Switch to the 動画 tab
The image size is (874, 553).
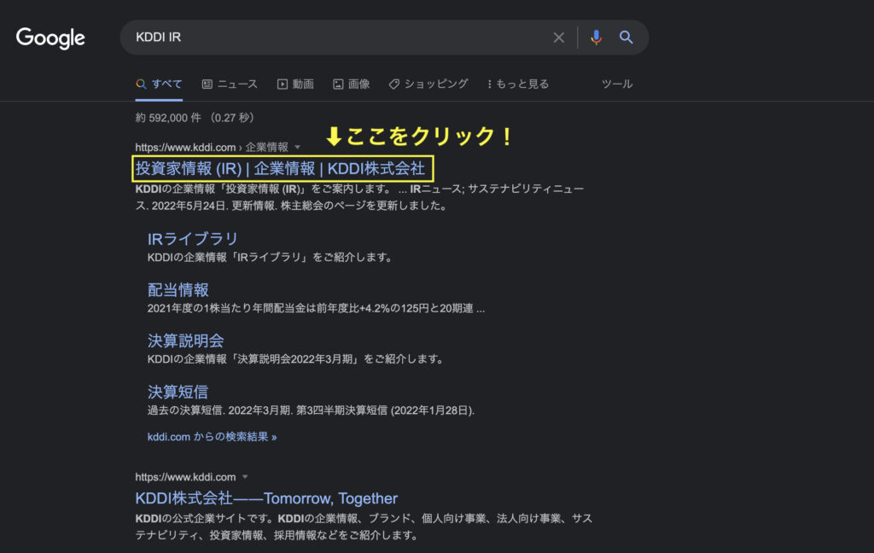tap(295, 84)
